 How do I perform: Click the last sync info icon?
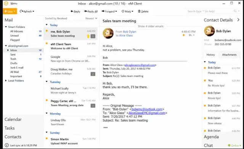tap(6, 145)
